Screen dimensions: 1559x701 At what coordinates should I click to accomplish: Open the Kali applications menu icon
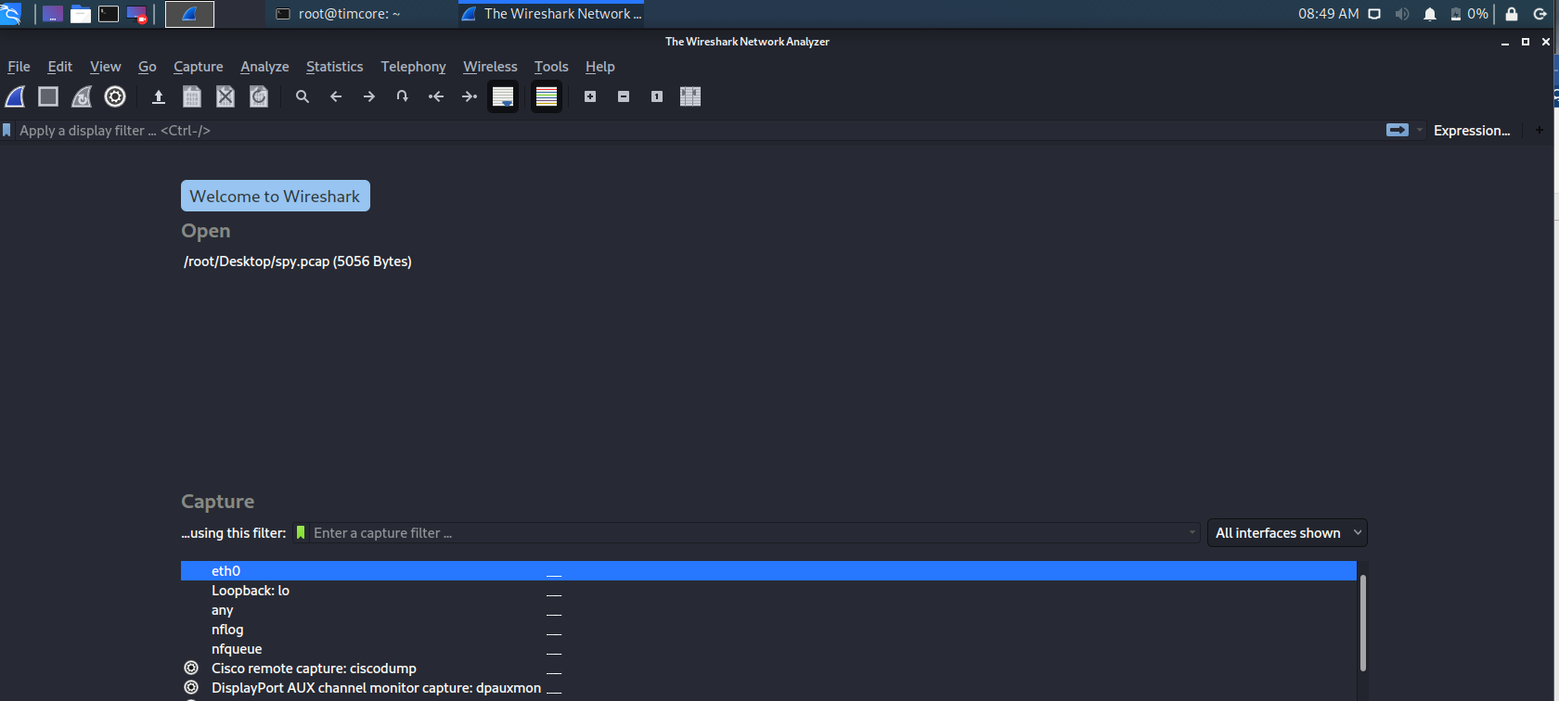point(11,14)
